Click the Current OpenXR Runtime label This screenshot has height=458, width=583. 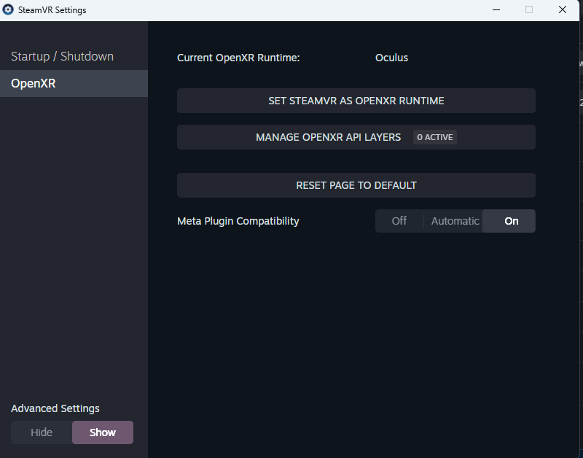pos(238,58)
